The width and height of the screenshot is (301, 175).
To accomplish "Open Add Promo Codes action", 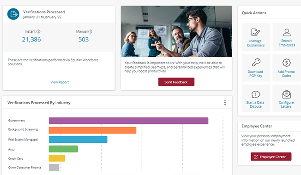I will coord(286,68).
